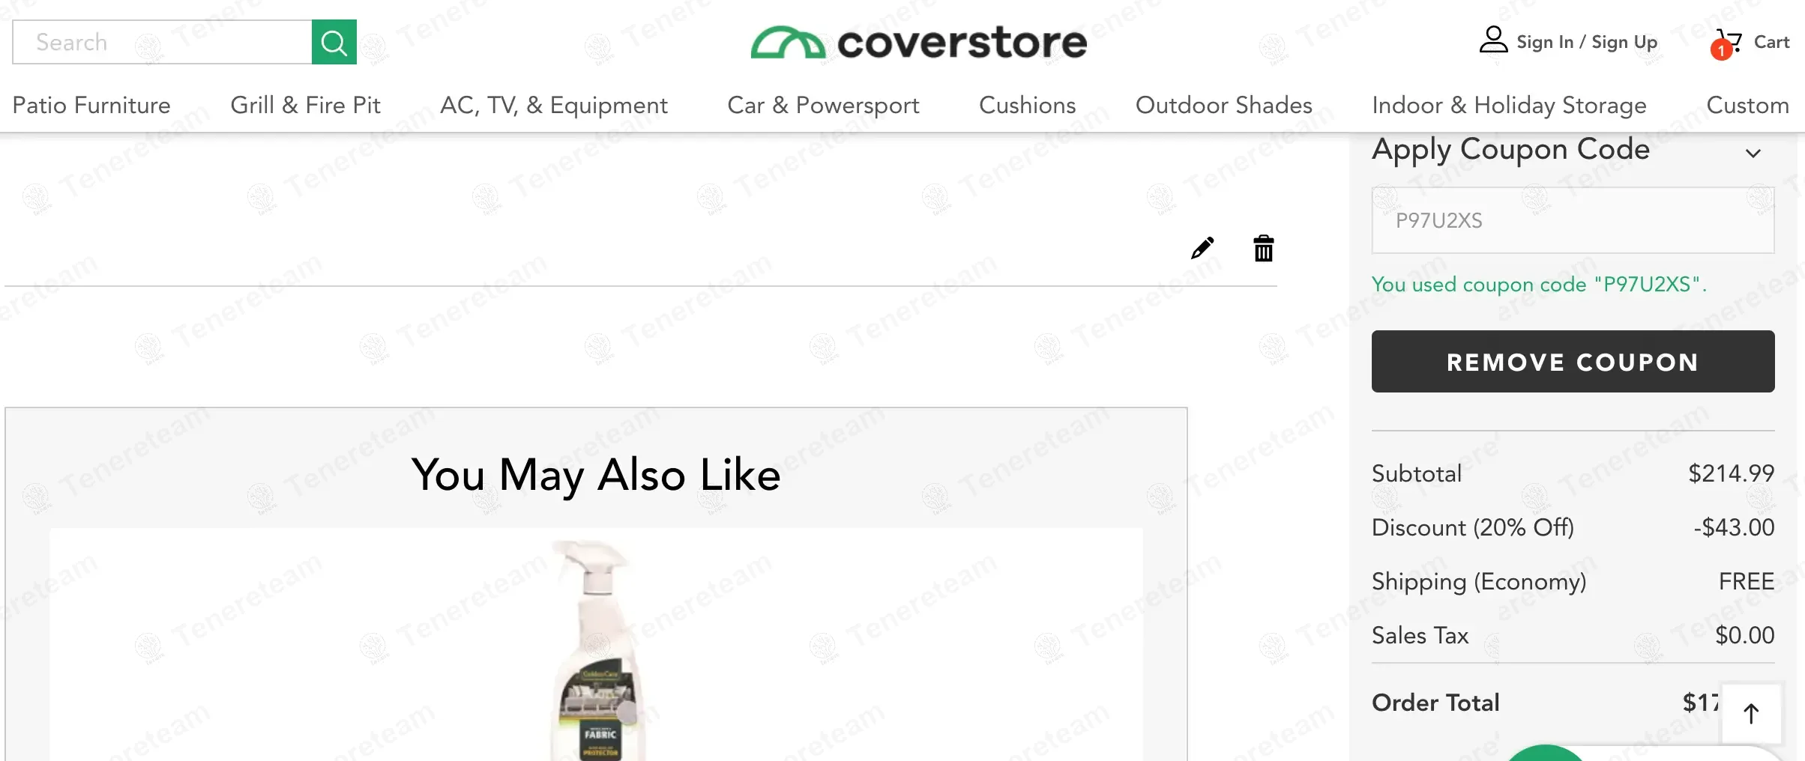Click the green search magnifier button
Image resolution: width=1805 pixels, height=761 pixels.
pos(334,42)
